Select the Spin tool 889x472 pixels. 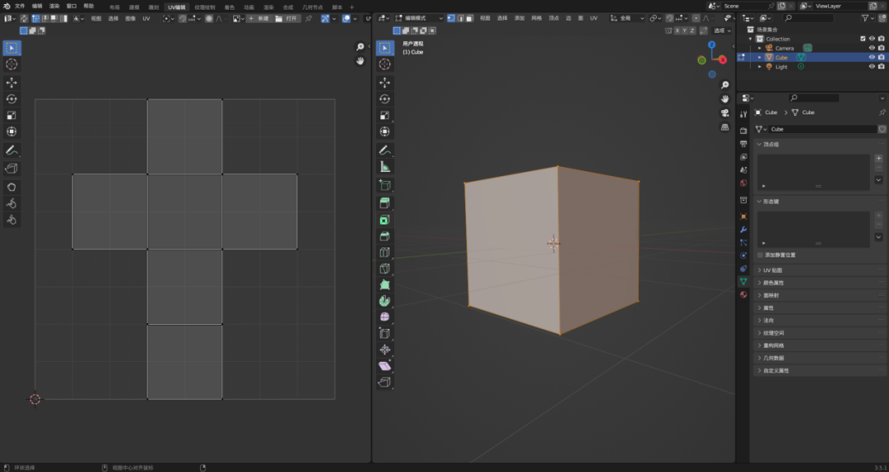tap(385, 301)
